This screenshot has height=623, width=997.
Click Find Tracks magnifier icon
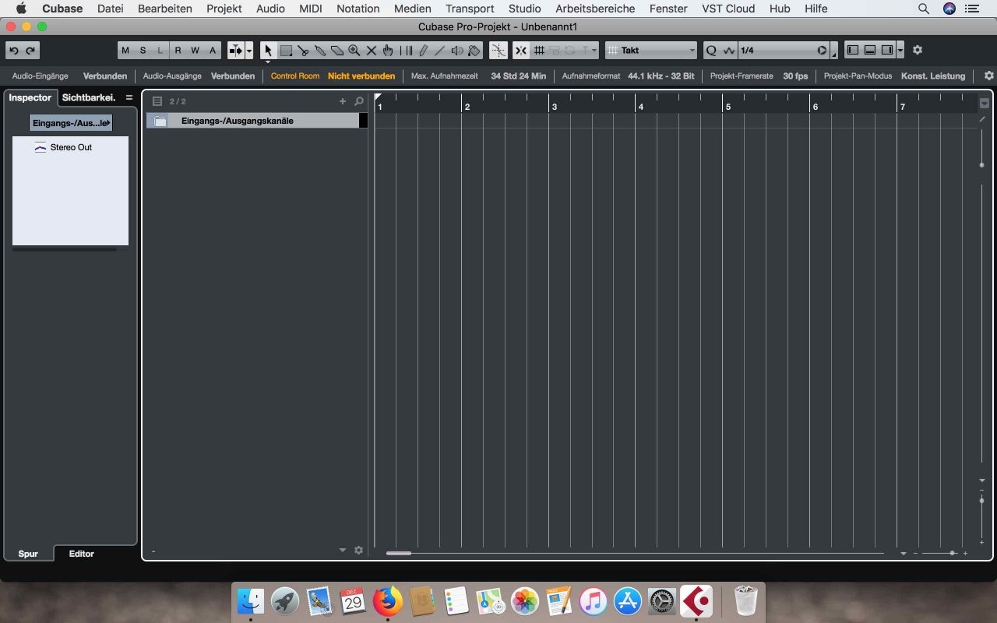tap(359, 101)
